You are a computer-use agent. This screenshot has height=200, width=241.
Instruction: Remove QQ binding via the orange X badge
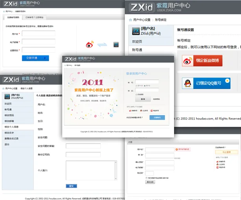[x=227, y=81]
